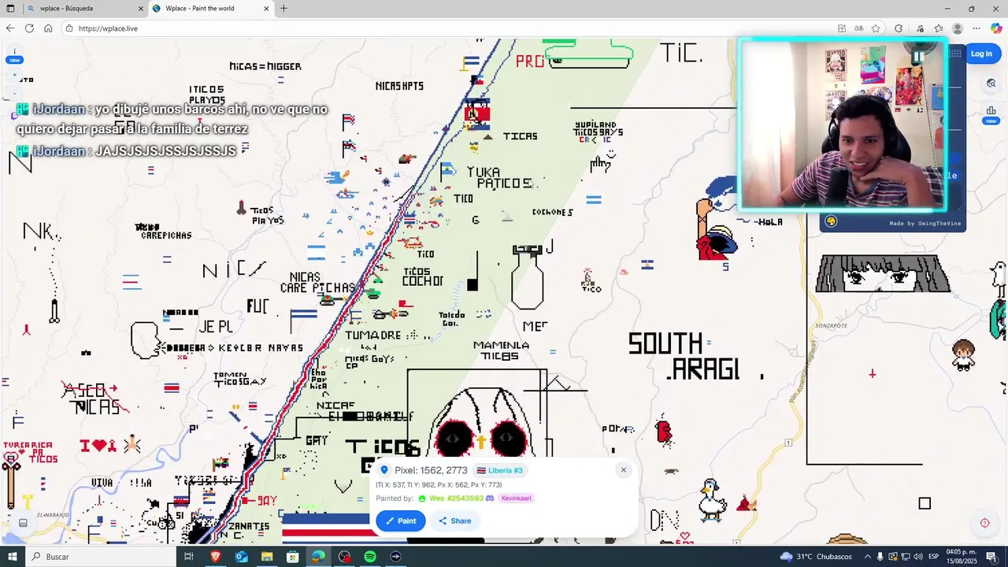This screenshot has height=567, width=1008.
Task: Open the 'Liberia #3' region link
Action: (x=499, y=470)
